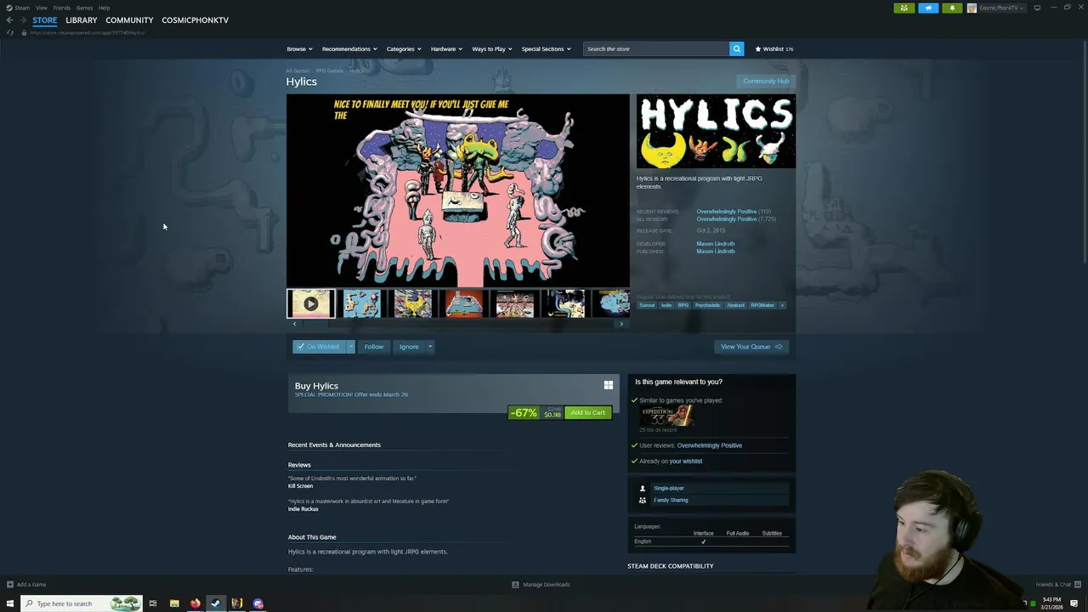Reload the store page
1088x612 pixels.
9,32
